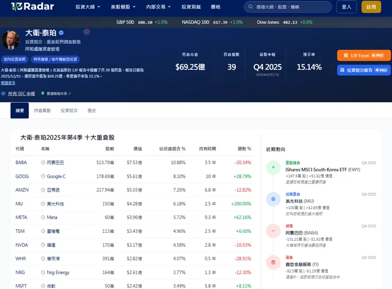Viewport: 392px width, 289px height.
Task: Click the clock icon beside 亞馬遜
Action: [43, 190]
